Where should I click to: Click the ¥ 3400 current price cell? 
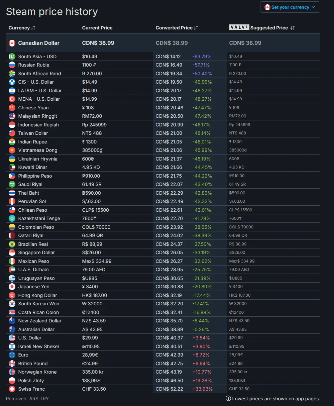(90, 287)
